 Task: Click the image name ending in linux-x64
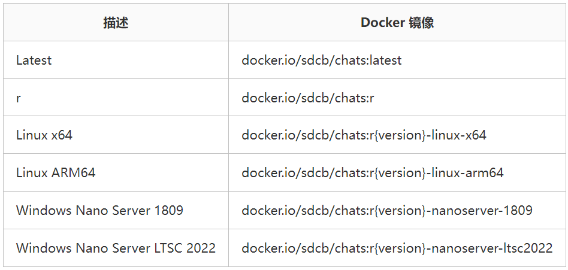pos(364,135)
